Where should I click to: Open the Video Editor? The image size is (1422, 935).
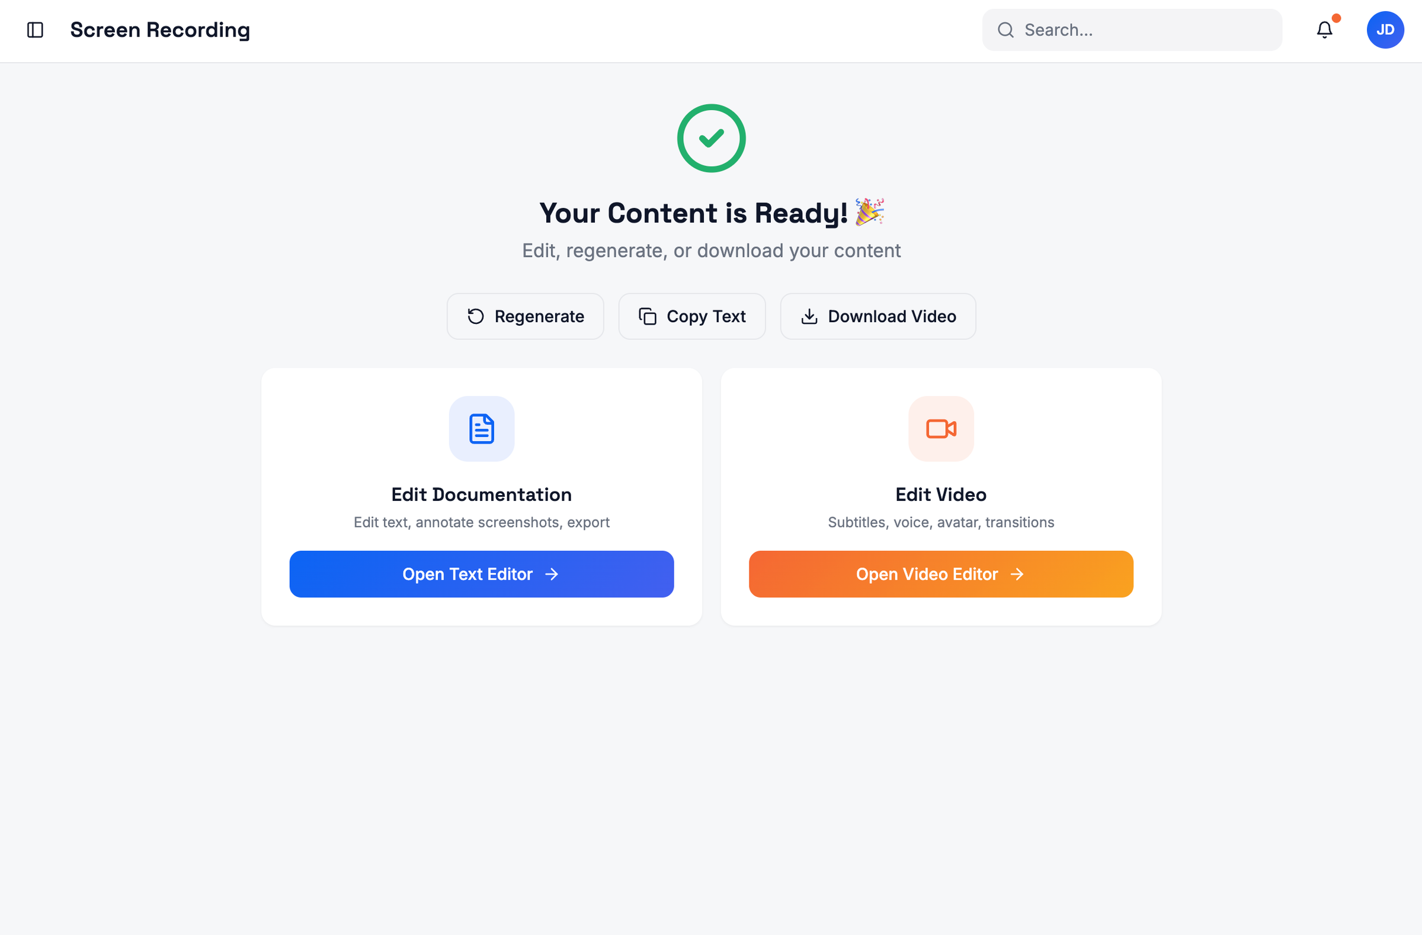tap(941, 574)
